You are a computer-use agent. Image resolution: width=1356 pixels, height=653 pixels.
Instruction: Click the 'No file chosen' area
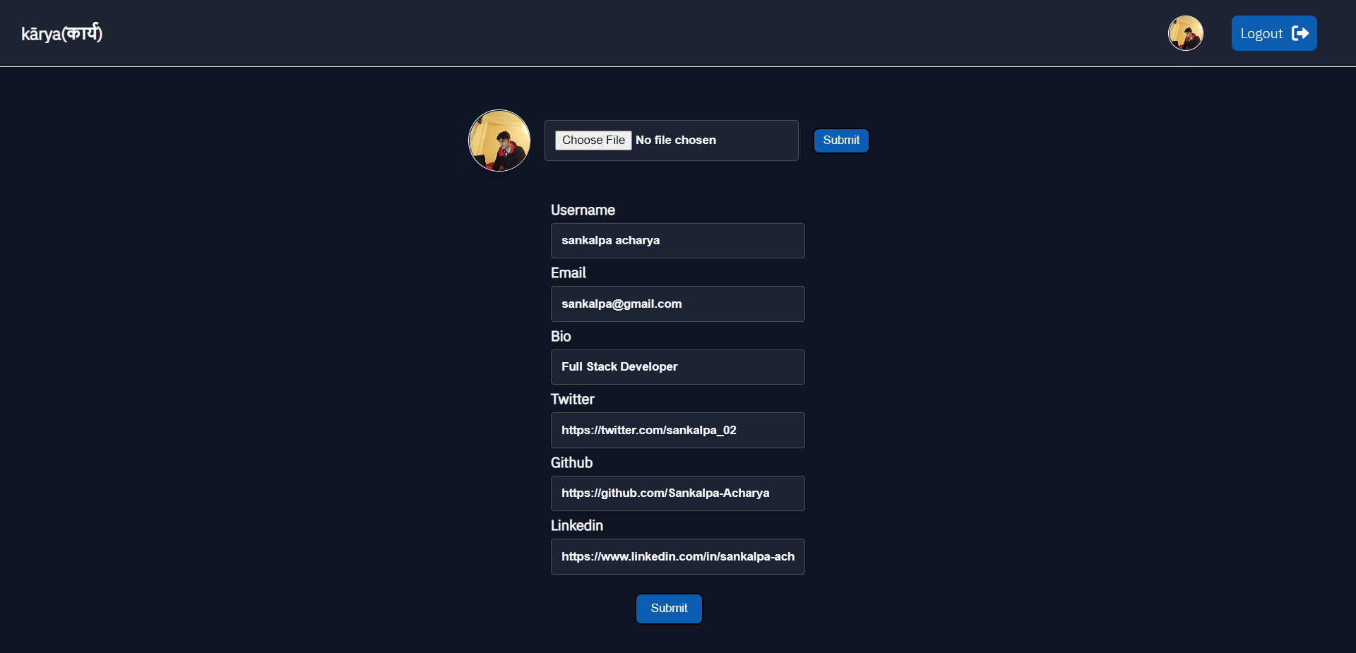pyautogui.click(x=676, y=140)
